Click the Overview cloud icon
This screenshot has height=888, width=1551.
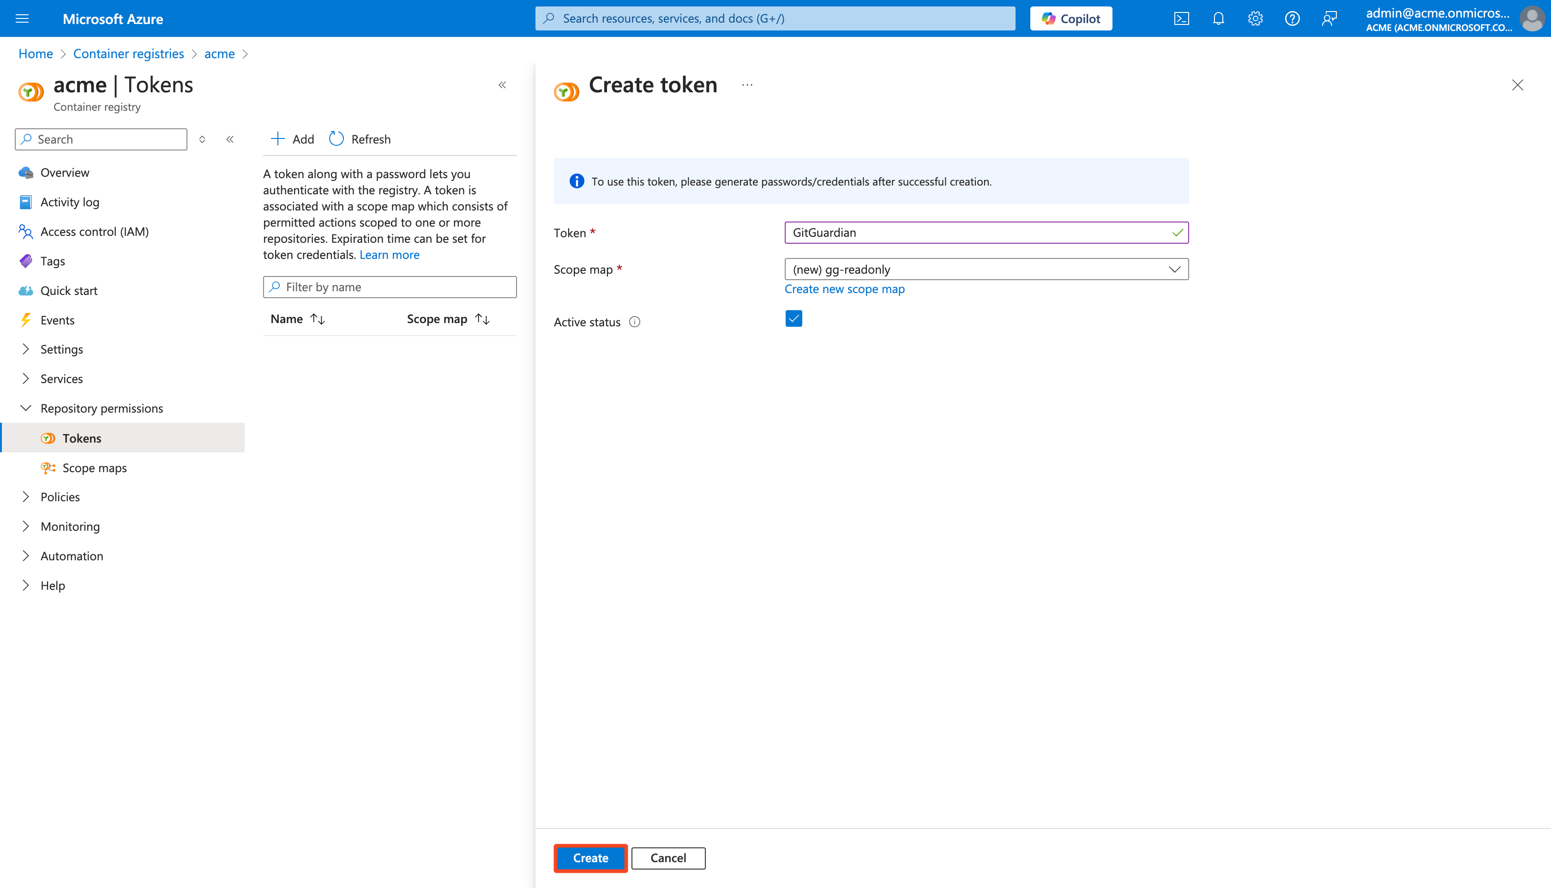tap(25, 173)
